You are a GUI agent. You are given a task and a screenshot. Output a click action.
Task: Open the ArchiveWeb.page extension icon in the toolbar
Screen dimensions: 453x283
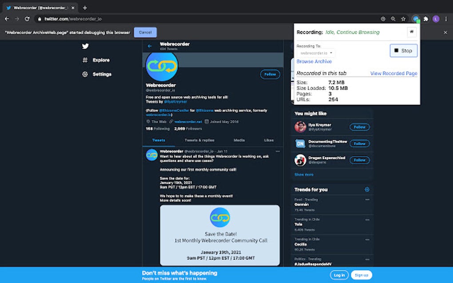pos(415,19)
